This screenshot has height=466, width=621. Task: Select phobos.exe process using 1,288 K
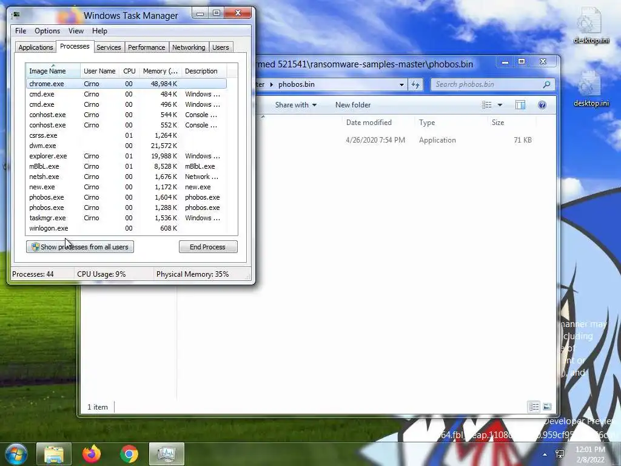pos(126,208)
